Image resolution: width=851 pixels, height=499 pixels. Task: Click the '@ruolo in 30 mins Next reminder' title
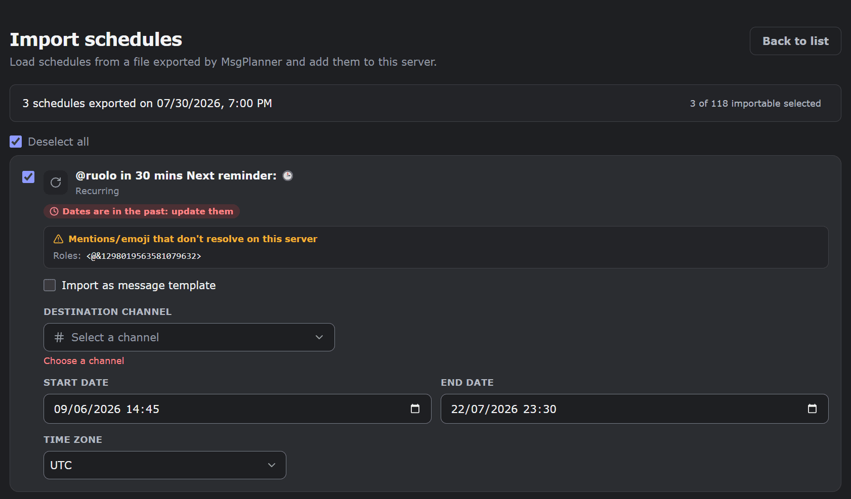176,175
